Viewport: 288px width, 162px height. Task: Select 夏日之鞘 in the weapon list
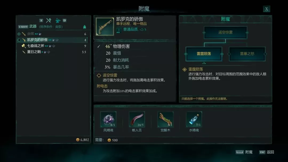[x=52, y=52]
